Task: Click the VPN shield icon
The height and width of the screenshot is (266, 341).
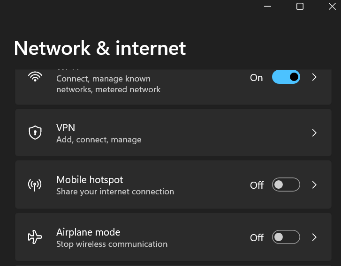Action: (35, 133)
